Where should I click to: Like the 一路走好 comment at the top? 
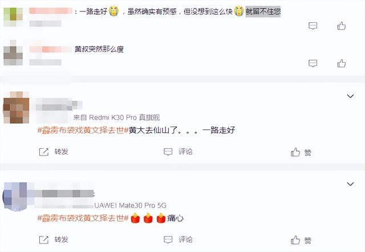click(x=341, y=26)
